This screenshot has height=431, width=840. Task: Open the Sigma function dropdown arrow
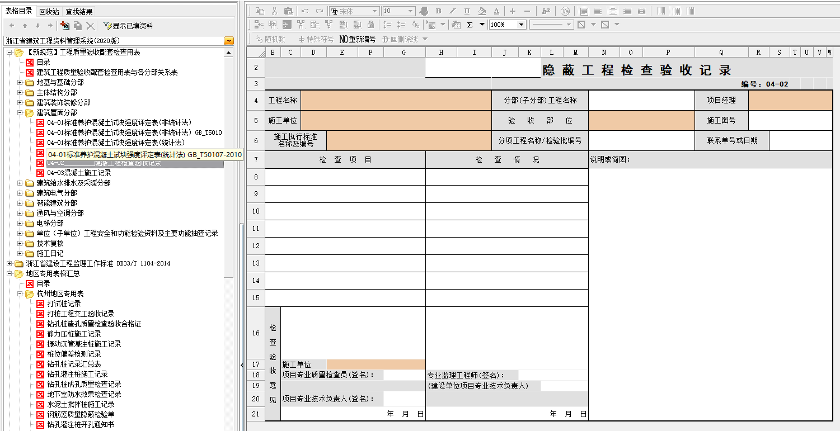[482, 25]
